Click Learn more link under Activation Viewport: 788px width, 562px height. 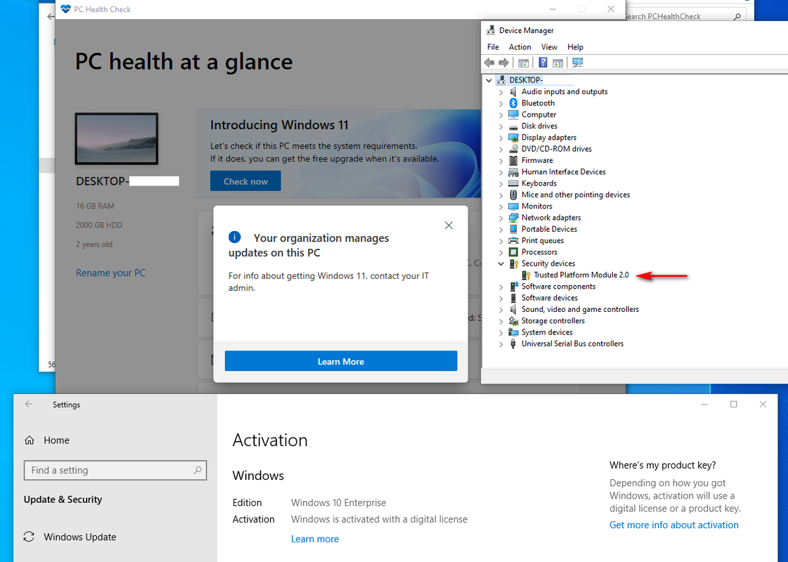[x=315, y=539]
